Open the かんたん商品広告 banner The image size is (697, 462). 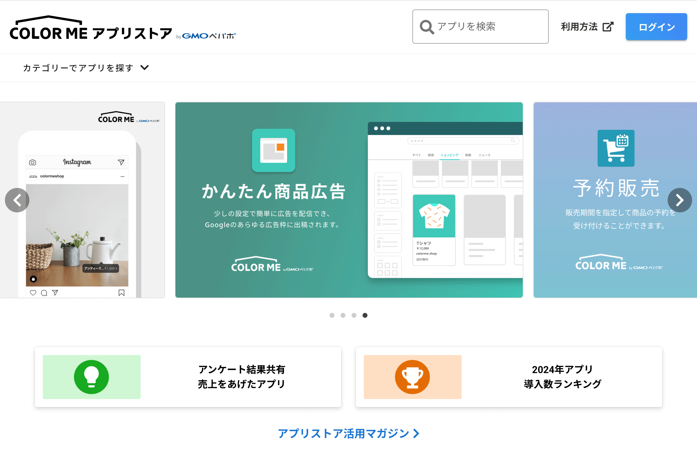[349, 200]
